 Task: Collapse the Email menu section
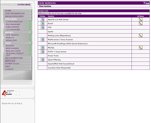click(x=8, y=43)
